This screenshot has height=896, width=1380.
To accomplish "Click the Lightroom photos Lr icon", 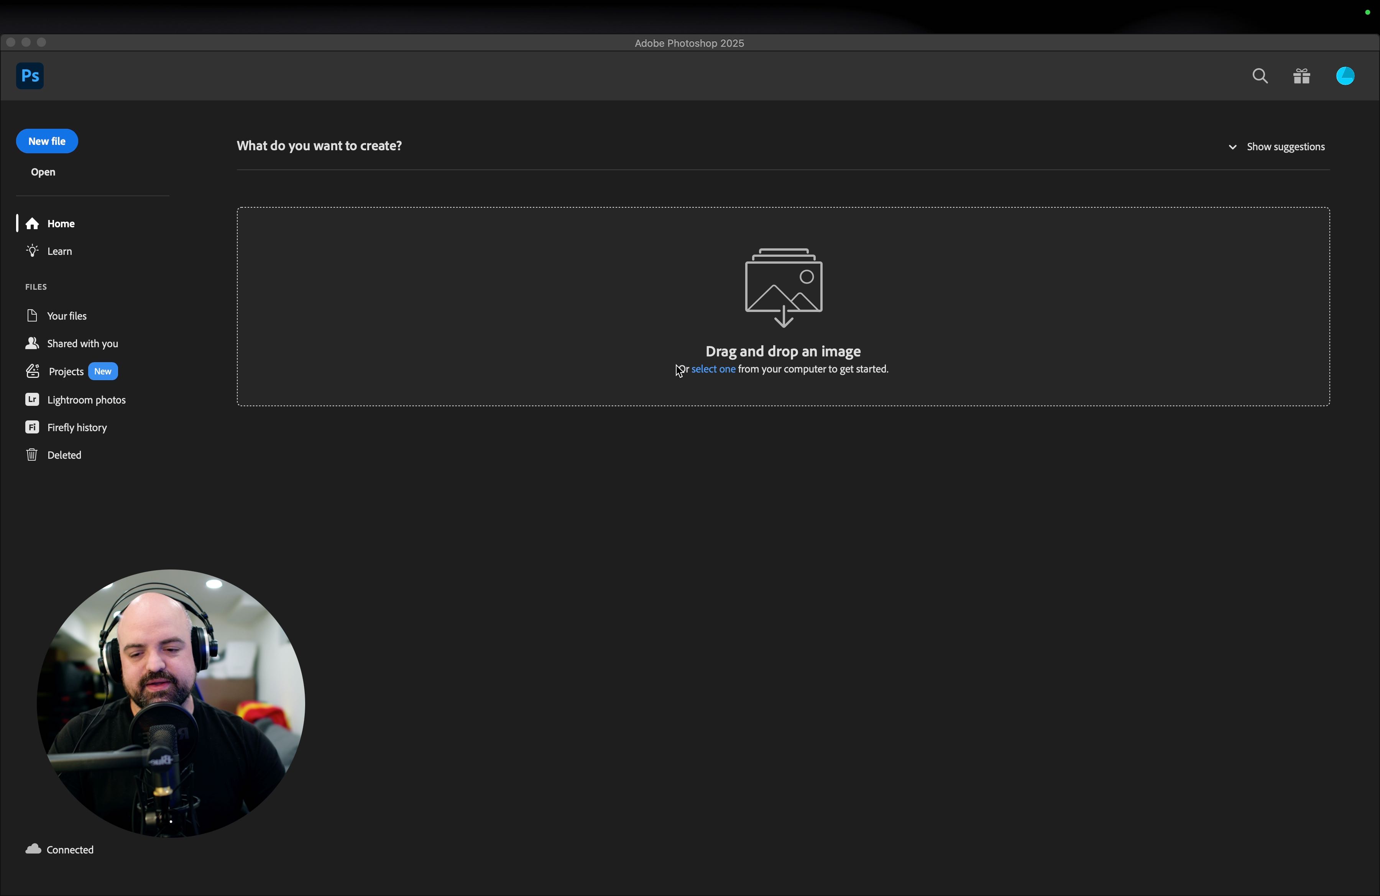I will 32,400.
